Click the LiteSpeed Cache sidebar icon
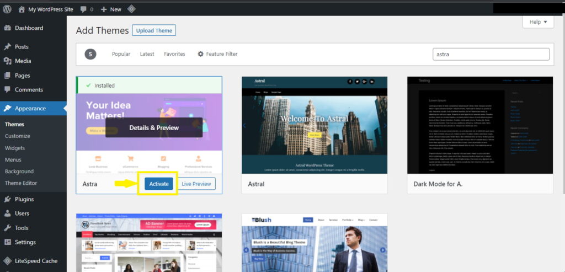The width and height of the screenshot is (565, 272). coord(7,261)
